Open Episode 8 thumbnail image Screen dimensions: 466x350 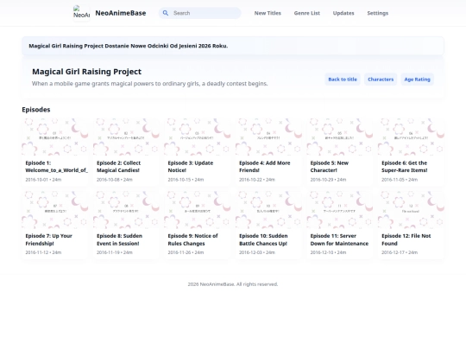(126, 210)
